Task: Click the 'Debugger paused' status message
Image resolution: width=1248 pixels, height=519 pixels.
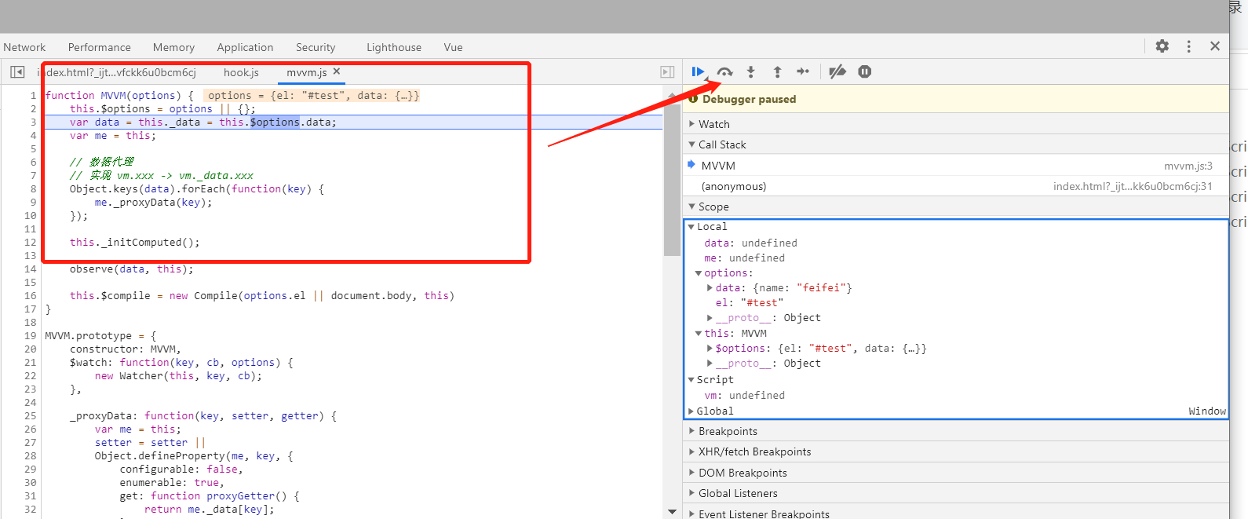Action: [749, 99]
